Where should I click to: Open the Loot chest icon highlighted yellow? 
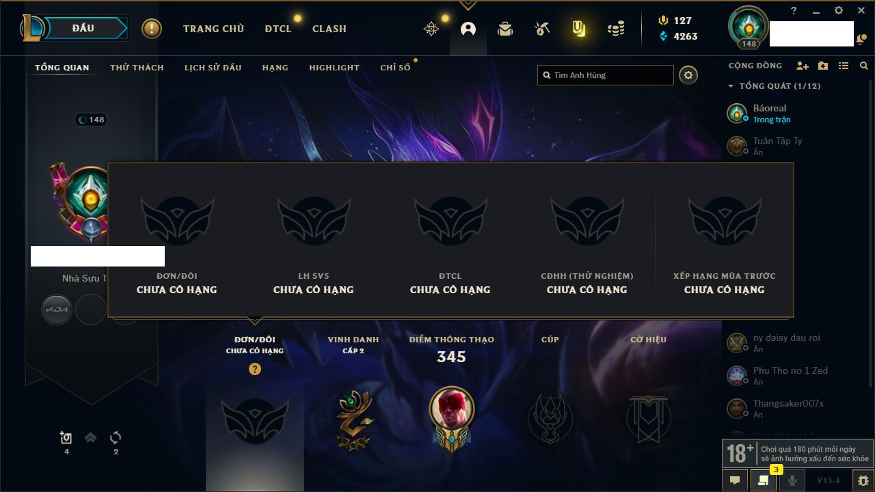pyautogui.click(x=579, y=29)
